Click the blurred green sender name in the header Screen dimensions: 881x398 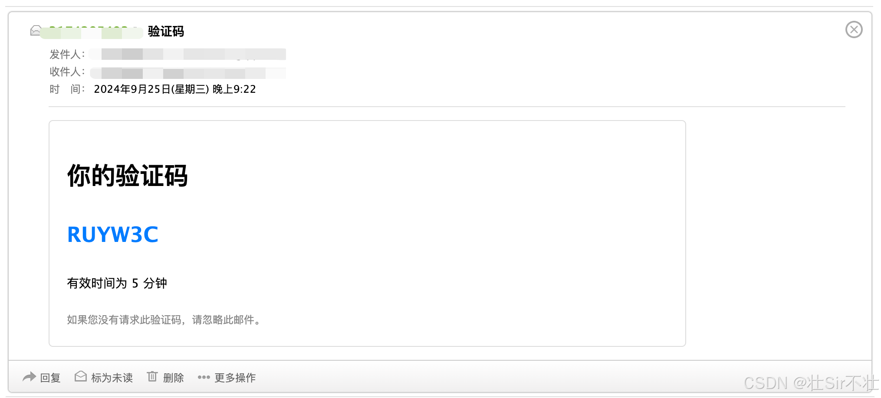91,32
